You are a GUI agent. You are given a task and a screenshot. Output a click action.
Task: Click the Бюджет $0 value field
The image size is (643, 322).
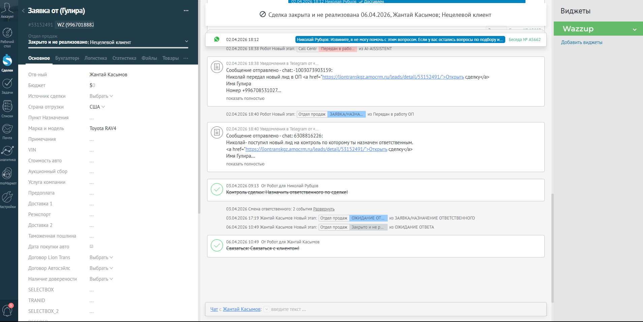[92, 85]
